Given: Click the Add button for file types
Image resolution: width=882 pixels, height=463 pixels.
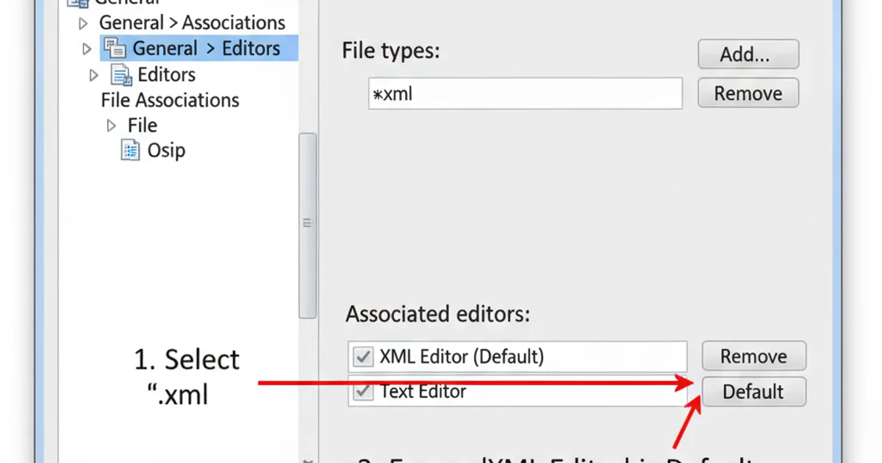Looking at the screenshot, I should tap(748, 54).
